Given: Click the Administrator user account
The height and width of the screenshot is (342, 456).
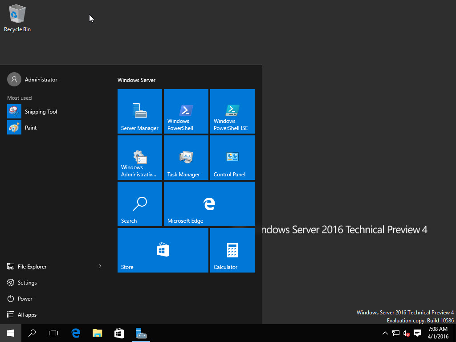Looking at the screenshot, I should [x=32, y=79].
